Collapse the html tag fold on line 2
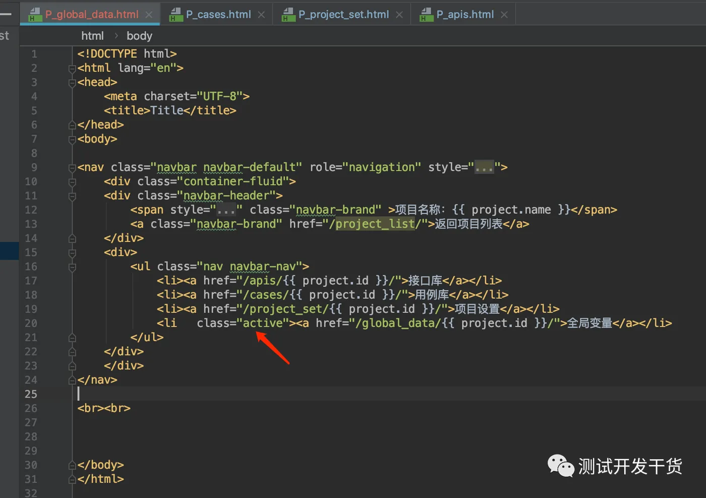This screenshot has width=706, height=498. coord(72,69)
